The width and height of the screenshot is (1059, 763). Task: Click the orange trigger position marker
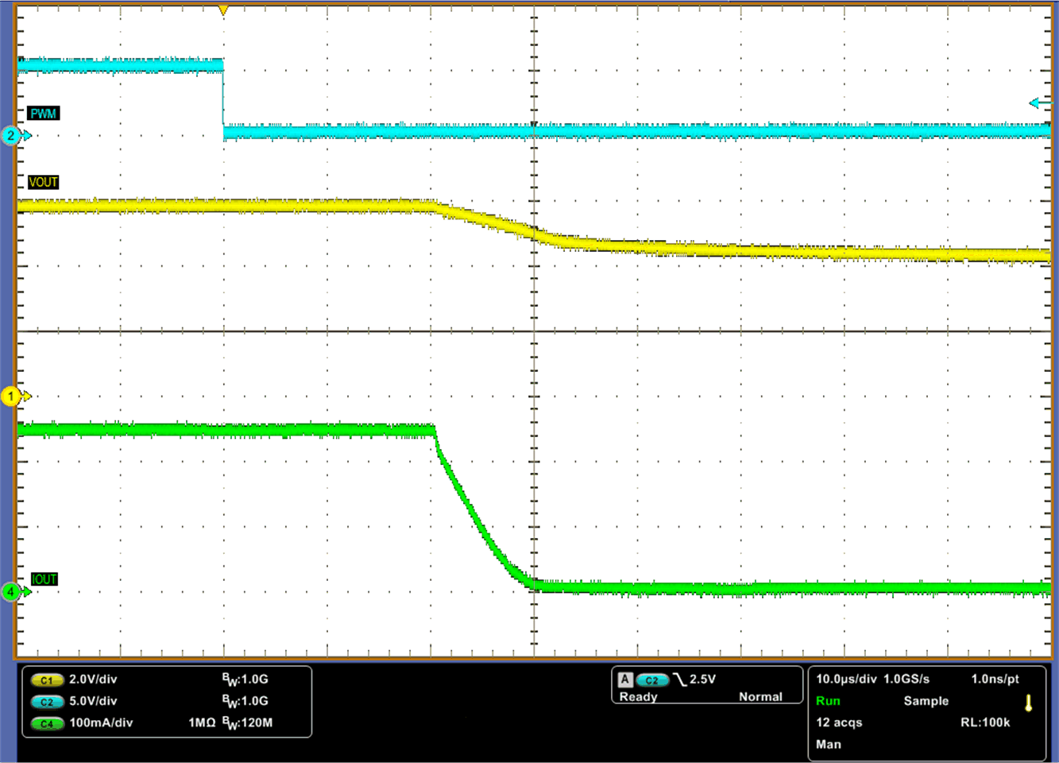(x=223, y=10)
